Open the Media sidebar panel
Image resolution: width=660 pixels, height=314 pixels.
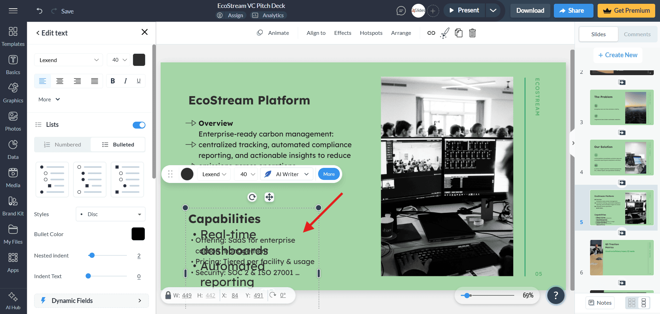(13, 178)
